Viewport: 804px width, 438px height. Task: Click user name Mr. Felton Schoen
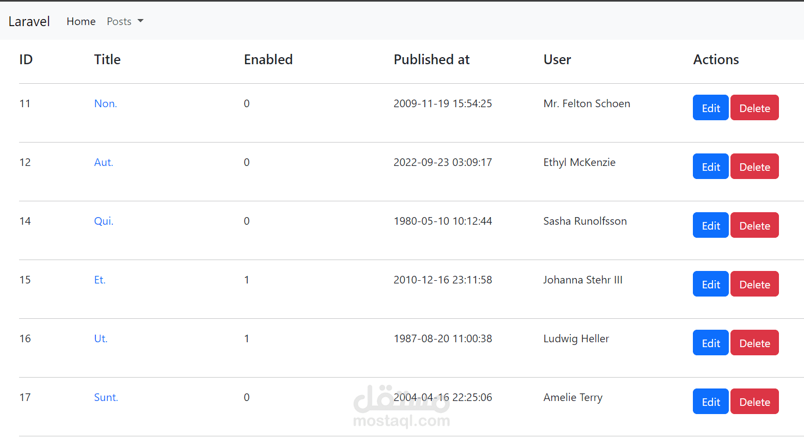click(587, 103)
